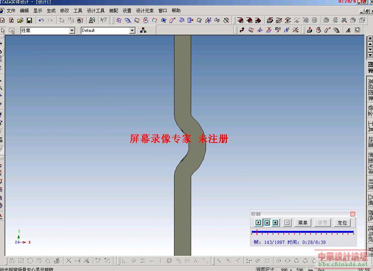This screenshot has height=271, width=373.
Task: Click the Open folder icon
Action: pyautogui.click(x=20, y=20)
